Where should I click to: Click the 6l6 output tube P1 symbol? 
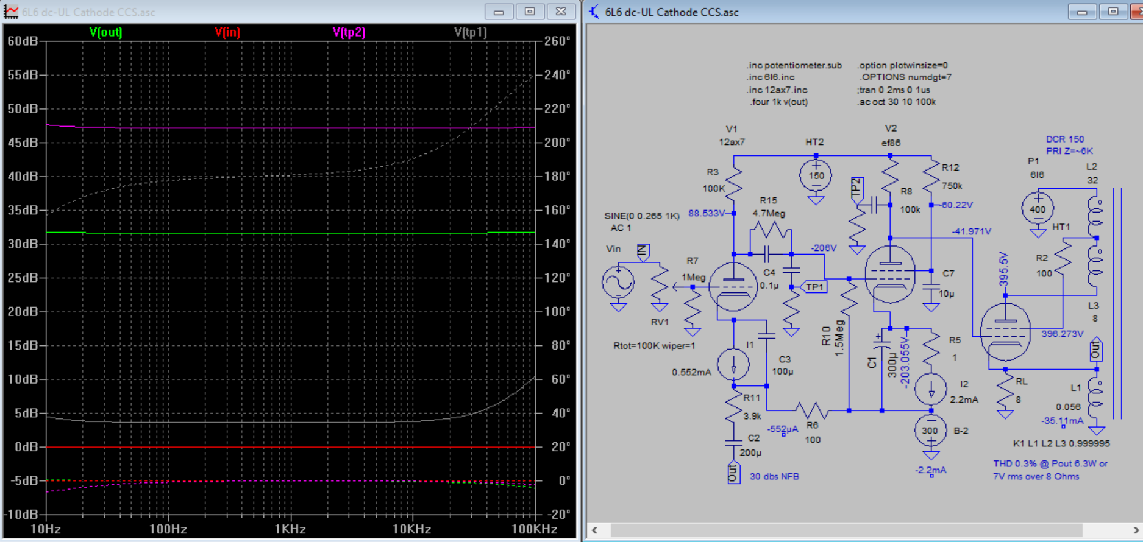tap(1005, 333)
